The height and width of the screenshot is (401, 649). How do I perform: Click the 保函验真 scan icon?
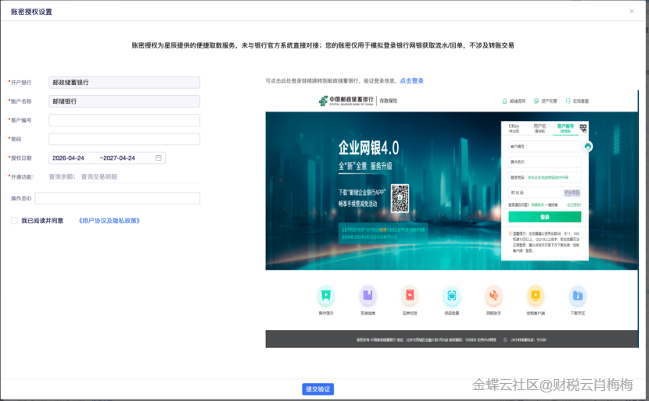(x=452, y=295)
